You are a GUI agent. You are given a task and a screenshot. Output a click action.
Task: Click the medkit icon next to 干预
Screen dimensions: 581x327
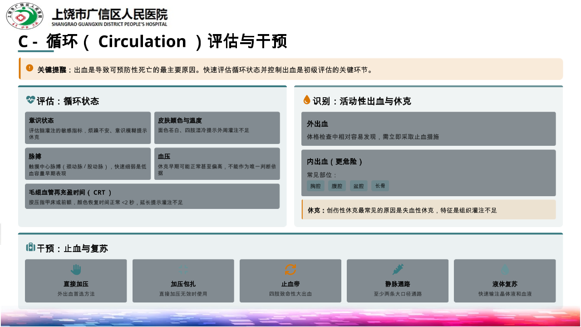31,248
